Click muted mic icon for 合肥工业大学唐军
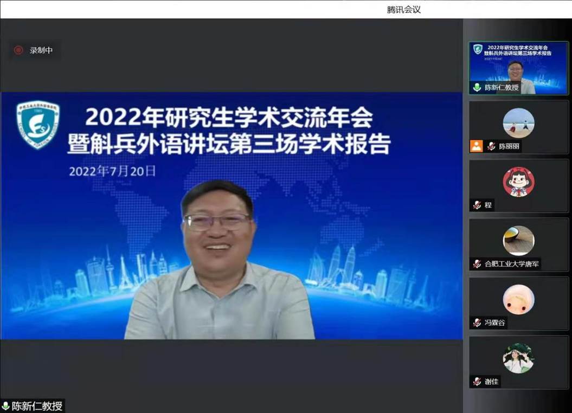572x413 pixels. pyautogui.click(x=477, y=264)
